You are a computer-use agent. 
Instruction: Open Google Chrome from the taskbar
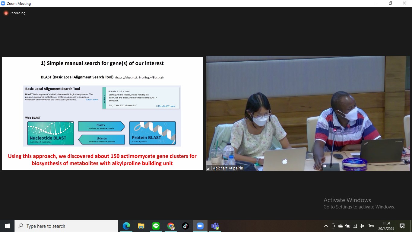(171, 226)
